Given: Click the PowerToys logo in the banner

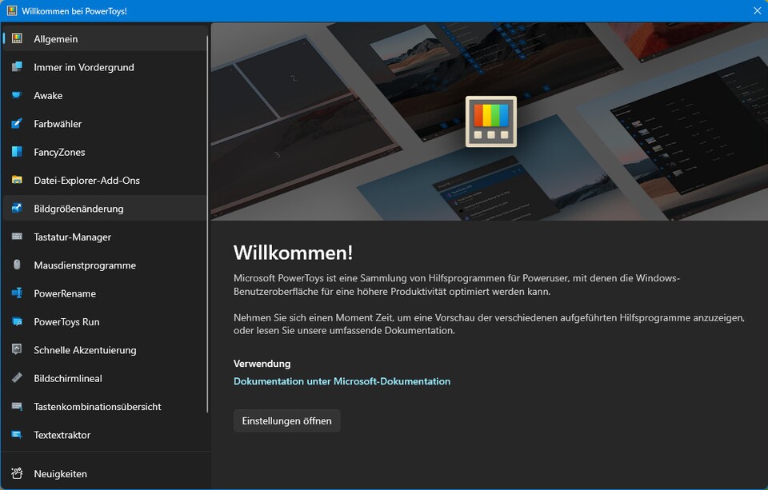Looking at the screenshot, I should pos(490,122).
